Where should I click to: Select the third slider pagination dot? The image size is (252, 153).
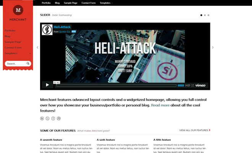[x=208, y=15]
